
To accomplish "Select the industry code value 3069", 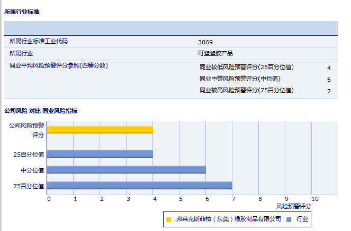I will 205,42.
